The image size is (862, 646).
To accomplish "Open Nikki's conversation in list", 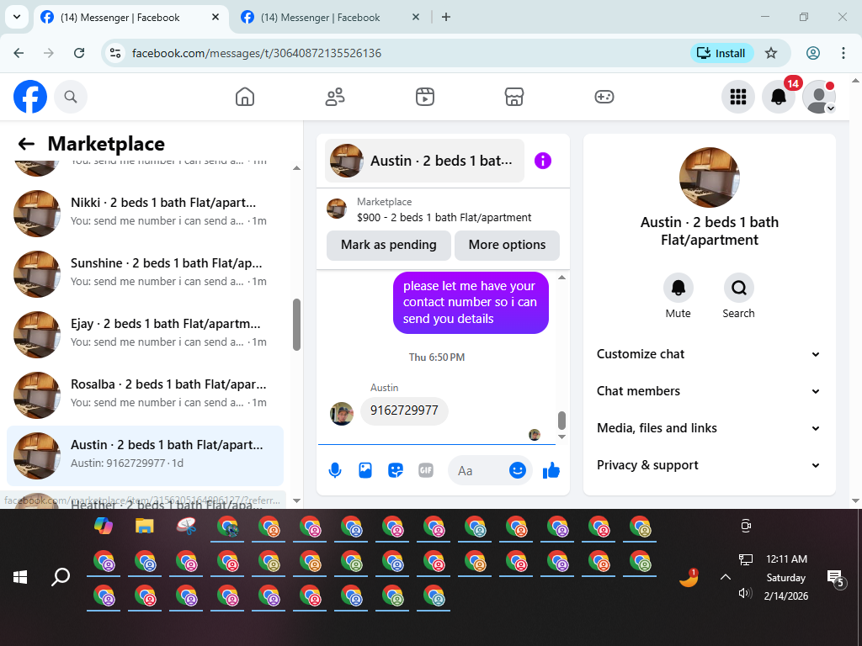I will tap(145, 213).
